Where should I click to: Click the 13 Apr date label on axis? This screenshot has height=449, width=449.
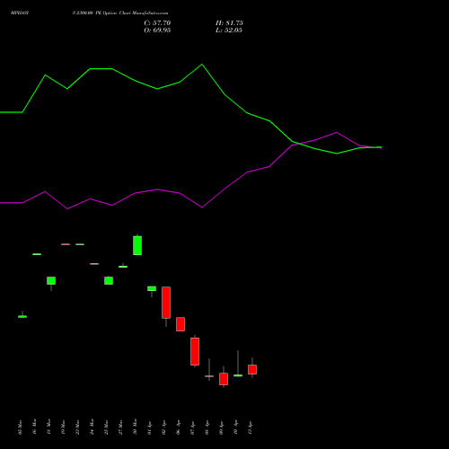(x=250, y=427)
